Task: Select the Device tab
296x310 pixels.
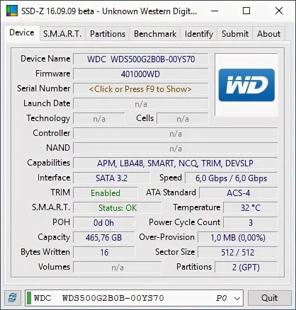Action: pyautogui.click(x=22, y=33)
